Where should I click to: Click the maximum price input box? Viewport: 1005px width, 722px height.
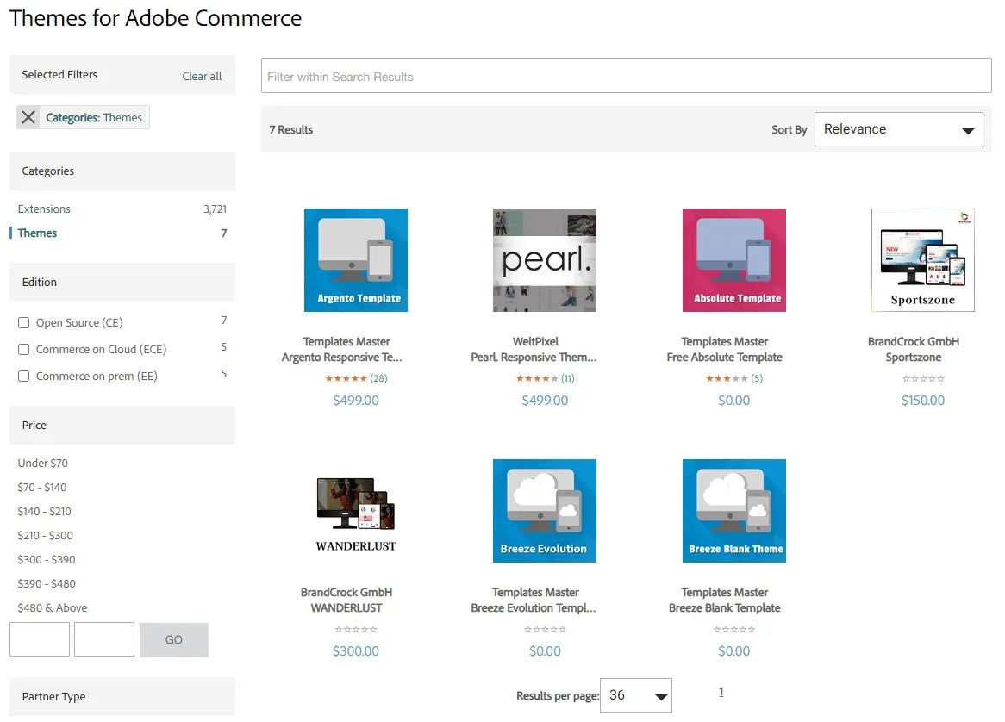103,639
